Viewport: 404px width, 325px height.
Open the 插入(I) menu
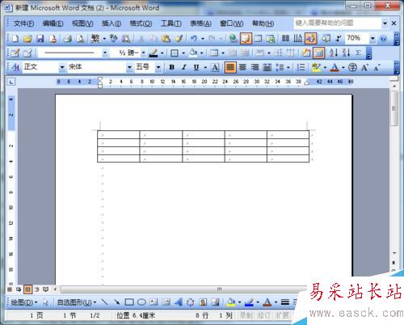112,23
